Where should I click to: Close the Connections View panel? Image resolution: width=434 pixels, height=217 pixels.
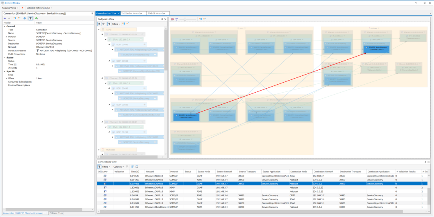point(429,162)
